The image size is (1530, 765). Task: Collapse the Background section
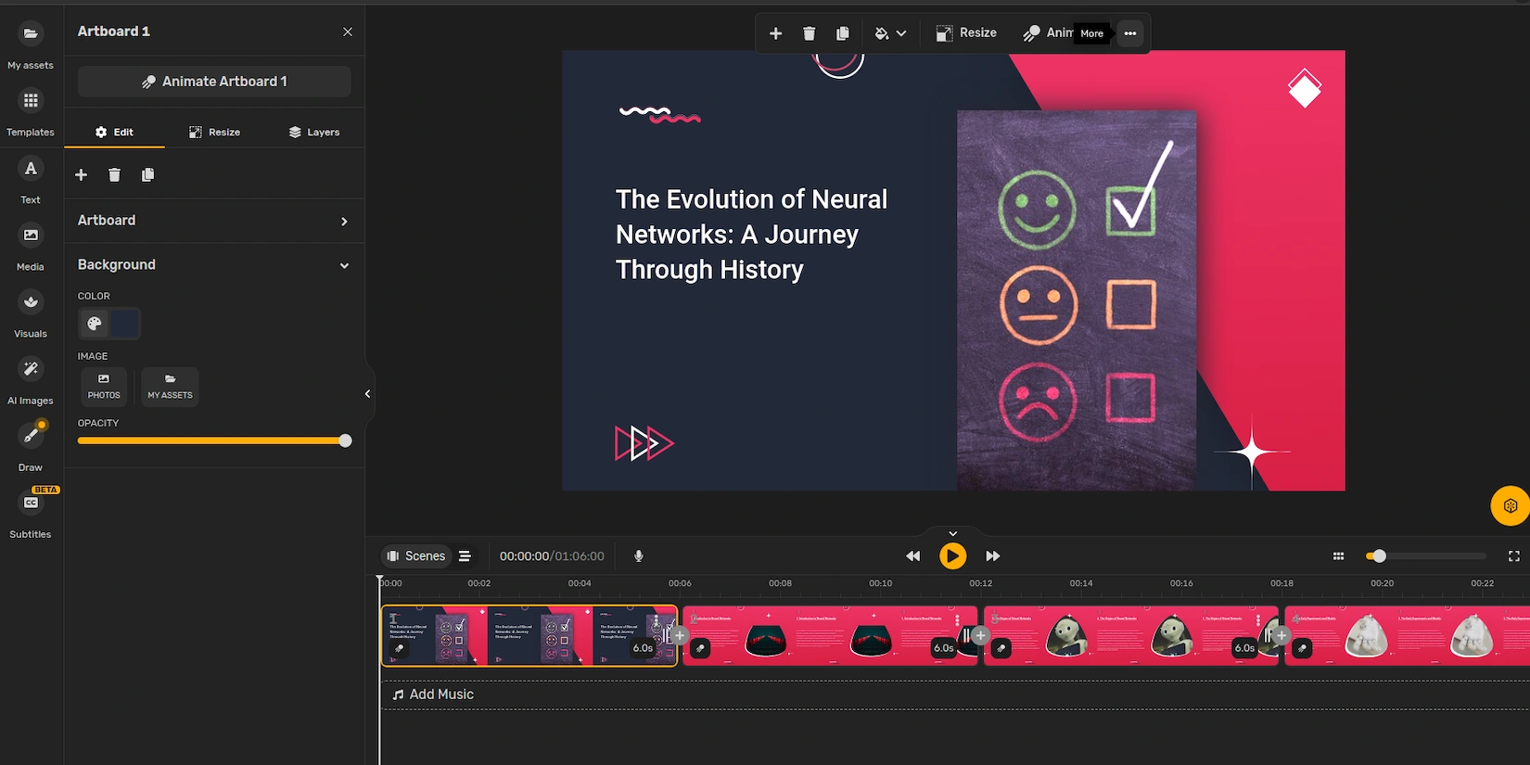[344, 266]
